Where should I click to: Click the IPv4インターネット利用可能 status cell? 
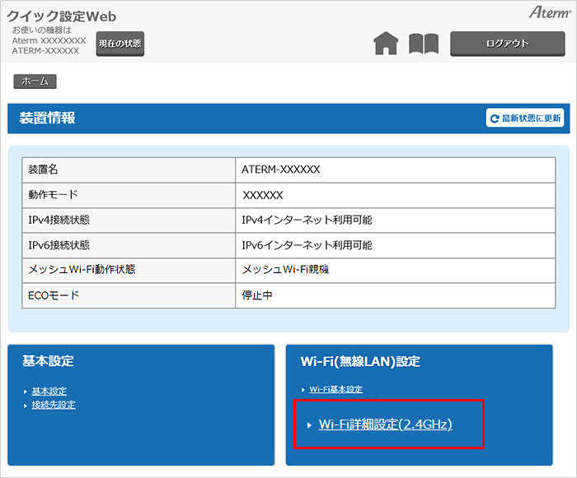click(x=307, y=220)
